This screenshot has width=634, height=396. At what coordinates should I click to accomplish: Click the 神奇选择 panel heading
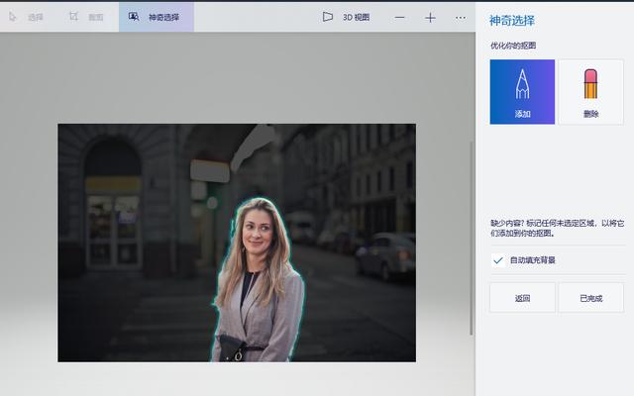510,20
